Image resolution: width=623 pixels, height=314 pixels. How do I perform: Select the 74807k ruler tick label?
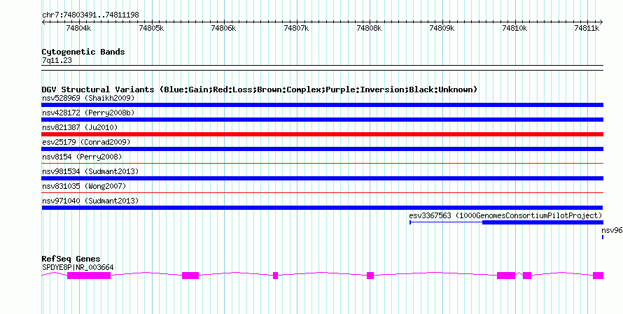[296, 29]
